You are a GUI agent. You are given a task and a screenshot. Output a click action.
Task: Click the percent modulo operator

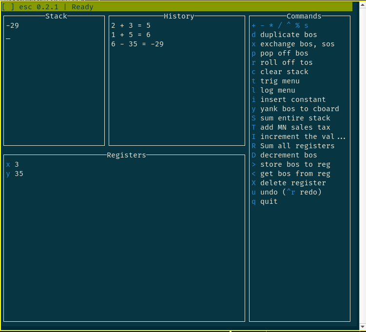297,25
